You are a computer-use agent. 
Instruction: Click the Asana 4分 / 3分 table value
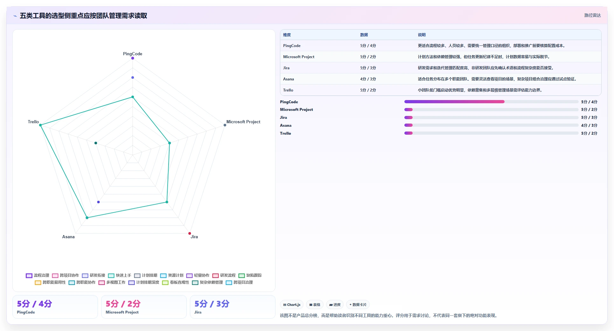pos(368,79)
